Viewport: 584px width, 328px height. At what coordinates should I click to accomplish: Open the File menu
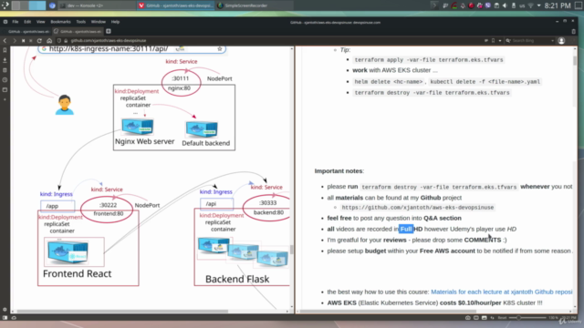16,22
